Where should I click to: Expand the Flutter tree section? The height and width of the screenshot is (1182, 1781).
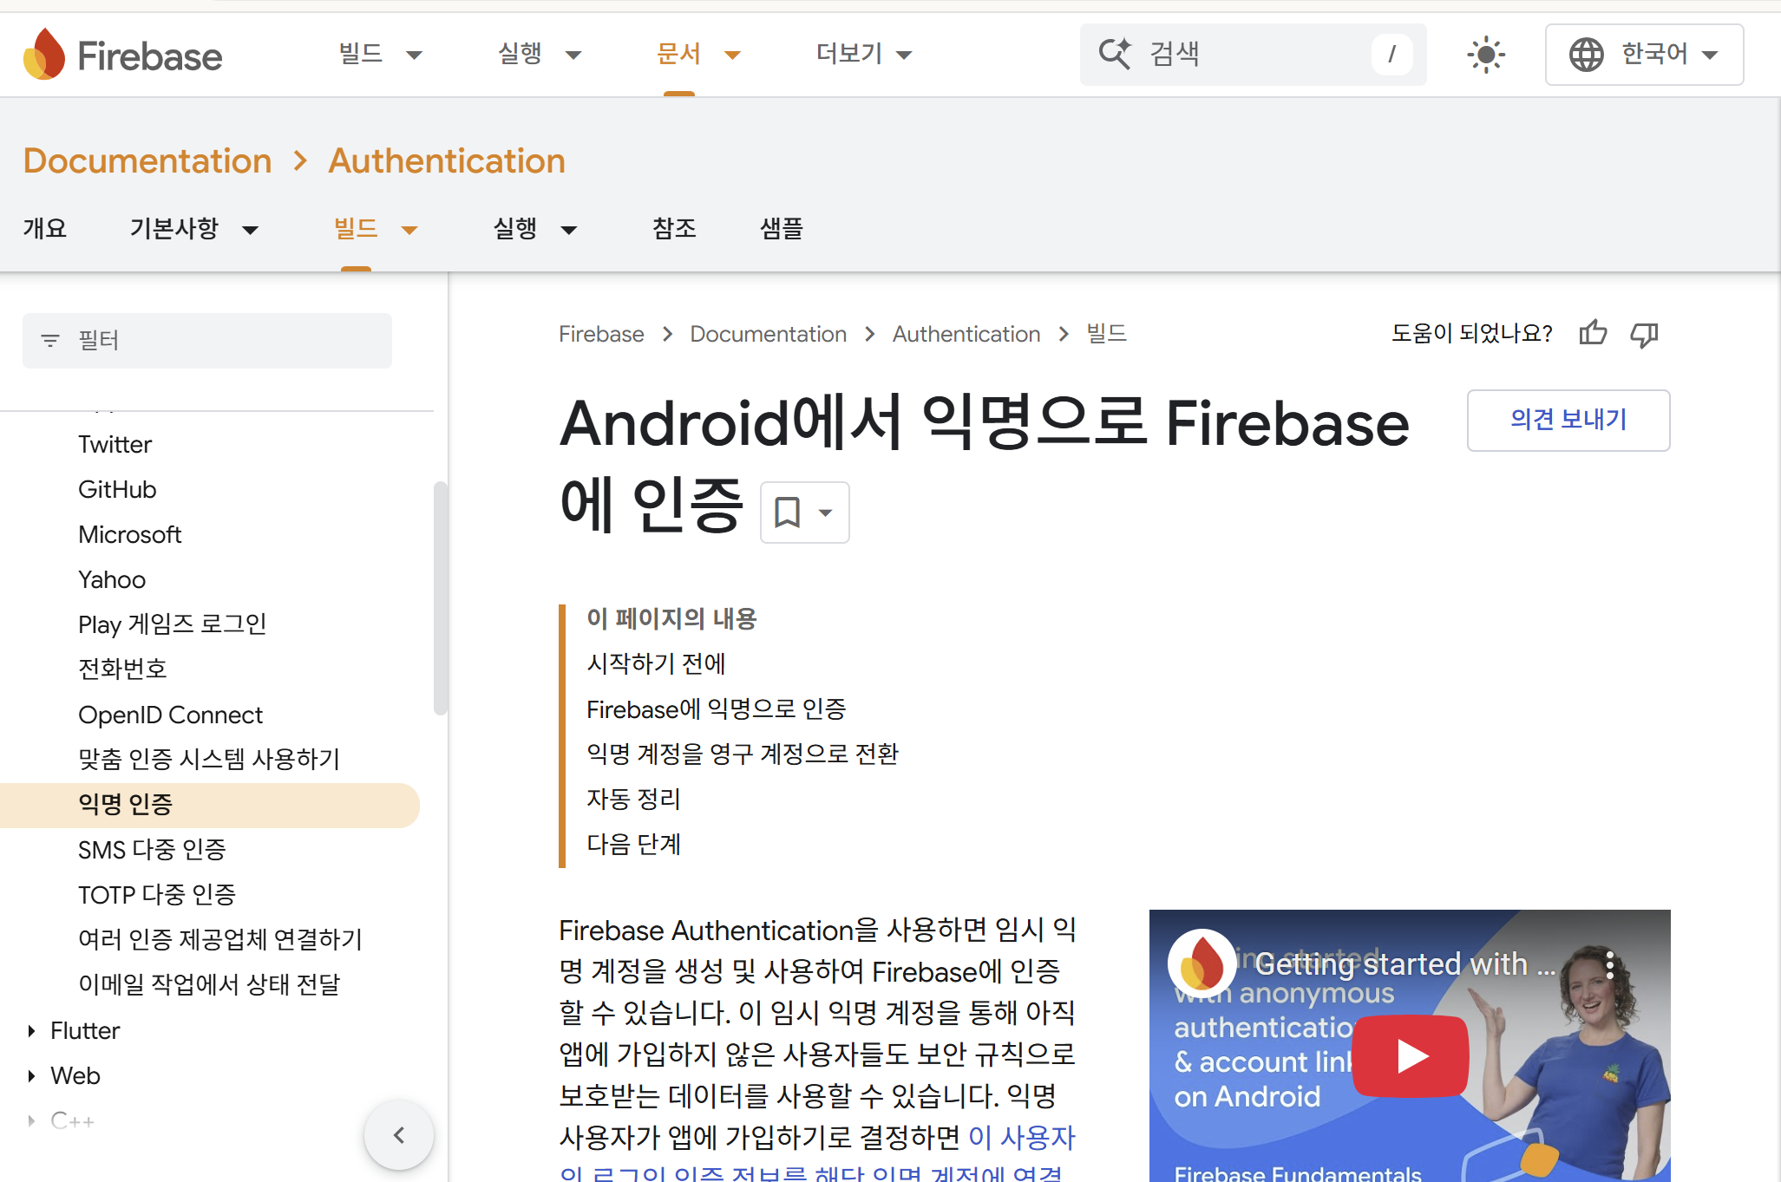pyautogui.click(x=31, y=1031)
